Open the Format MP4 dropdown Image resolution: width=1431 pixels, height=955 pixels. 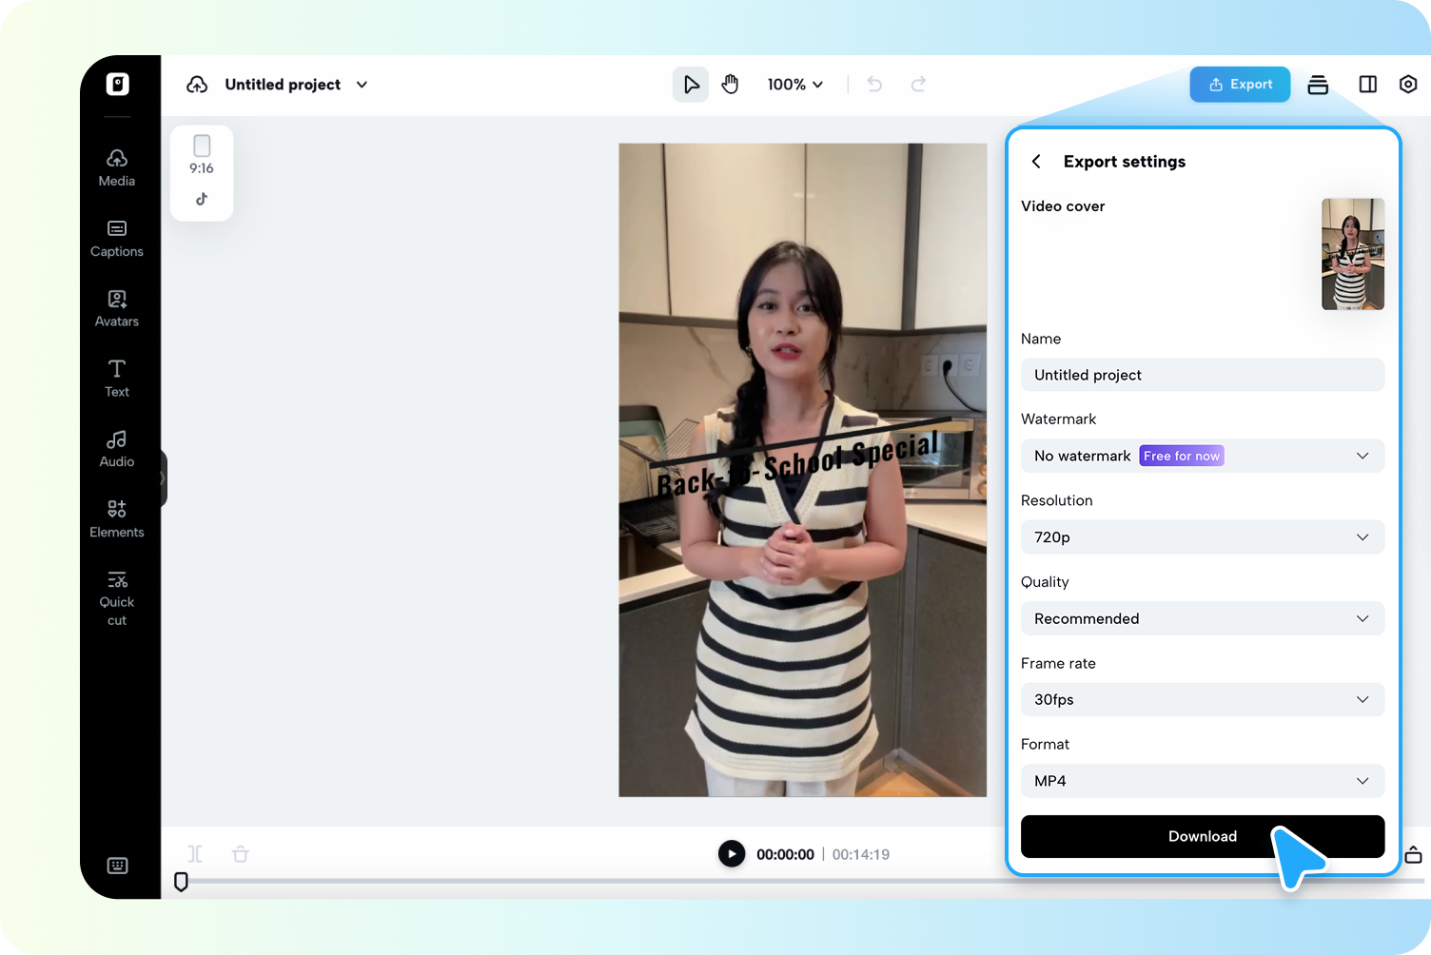pos(1203,781)
